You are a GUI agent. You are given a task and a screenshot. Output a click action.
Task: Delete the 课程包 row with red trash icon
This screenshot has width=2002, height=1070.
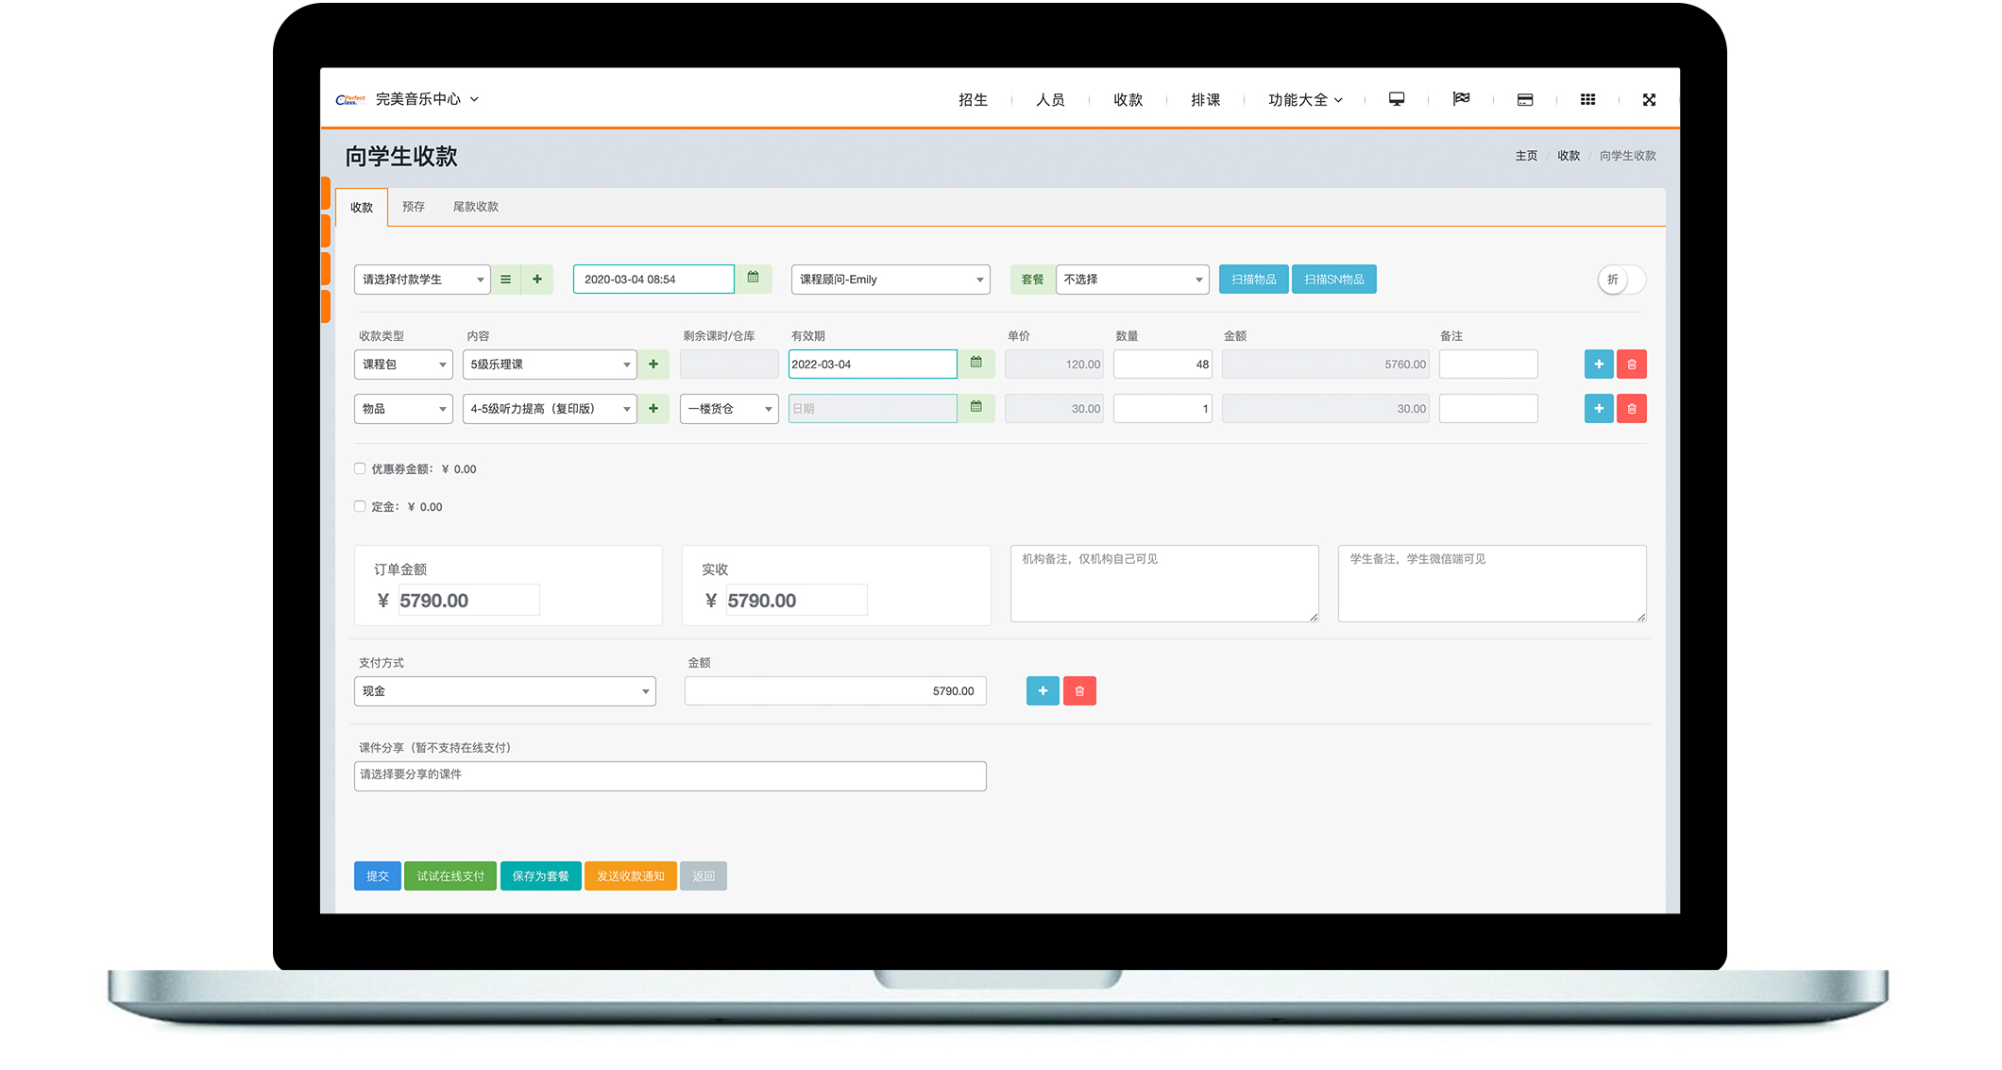1631,365
